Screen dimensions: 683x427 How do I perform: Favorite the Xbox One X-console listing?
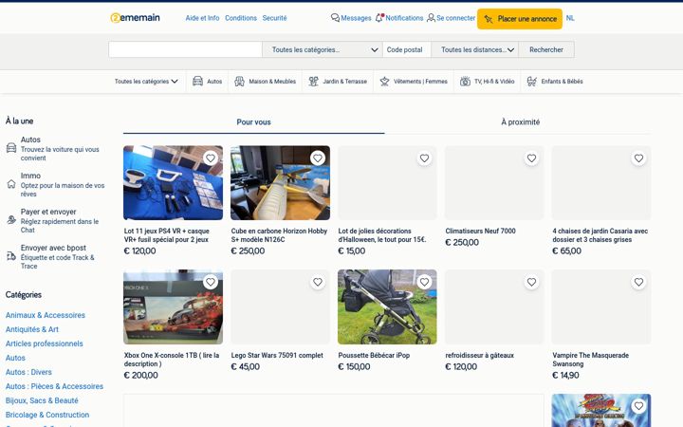click(211, 282)
